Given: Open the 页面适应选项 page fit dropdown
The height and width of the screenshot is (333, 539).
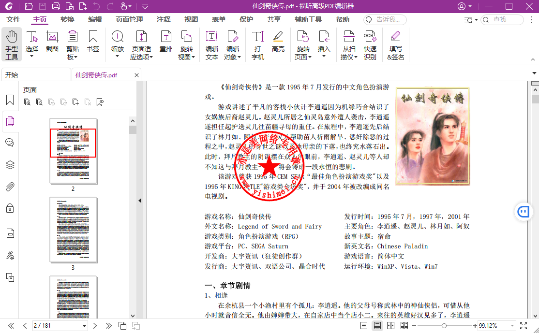Looking at the screenshot, I should click(x=151, y=58).
